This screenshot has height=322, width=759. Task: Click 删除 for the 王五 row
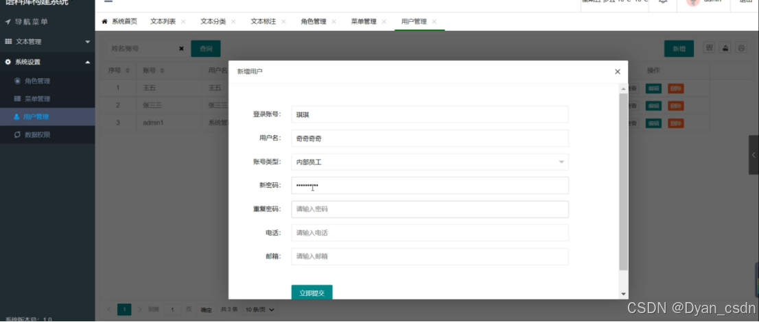[x=676, y=88]
